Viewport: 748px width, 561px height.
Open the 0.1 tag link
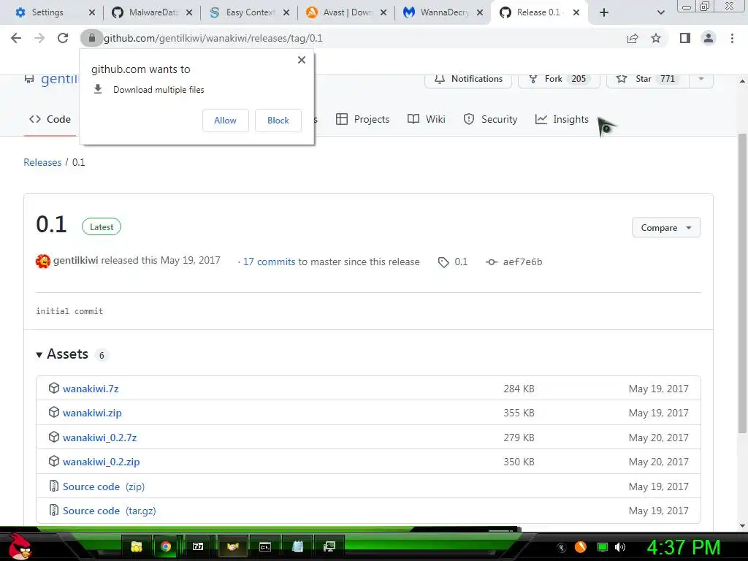(x=453, y=262)
